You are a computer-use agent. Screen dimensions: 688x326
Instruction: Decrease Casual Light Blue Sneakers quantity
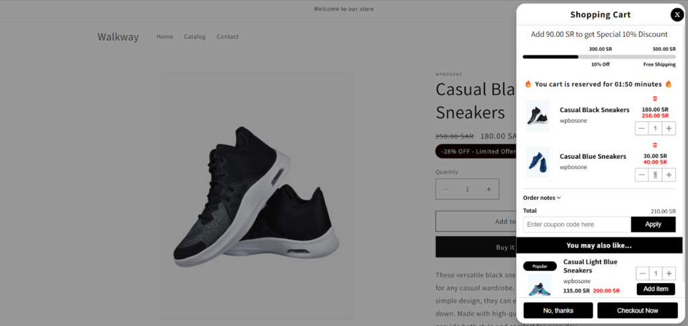(x=643, y=274)
